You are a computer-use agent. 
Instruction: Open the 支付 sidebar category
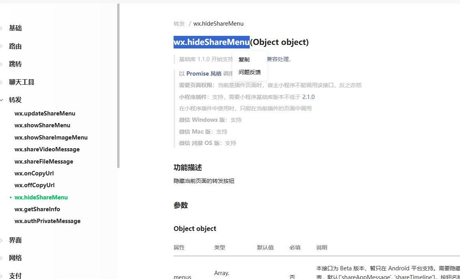pos(15,275)
